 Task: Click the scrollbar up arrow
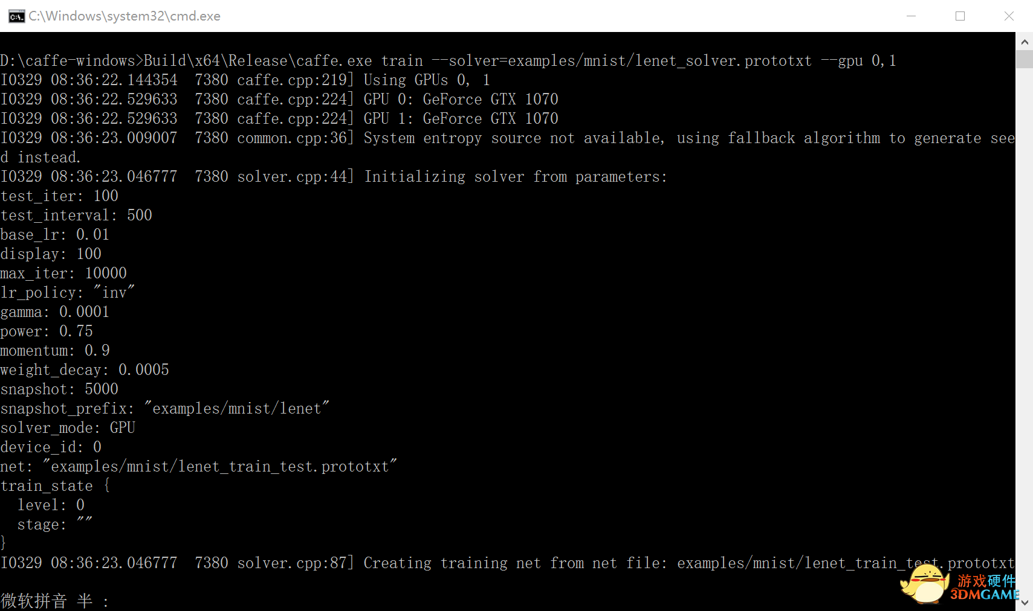pos(1024,42)
